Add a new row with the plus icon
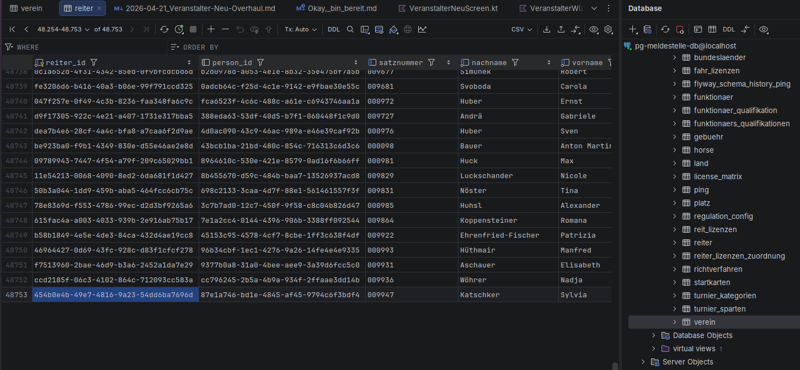800x370 pixels. (211, 29)
